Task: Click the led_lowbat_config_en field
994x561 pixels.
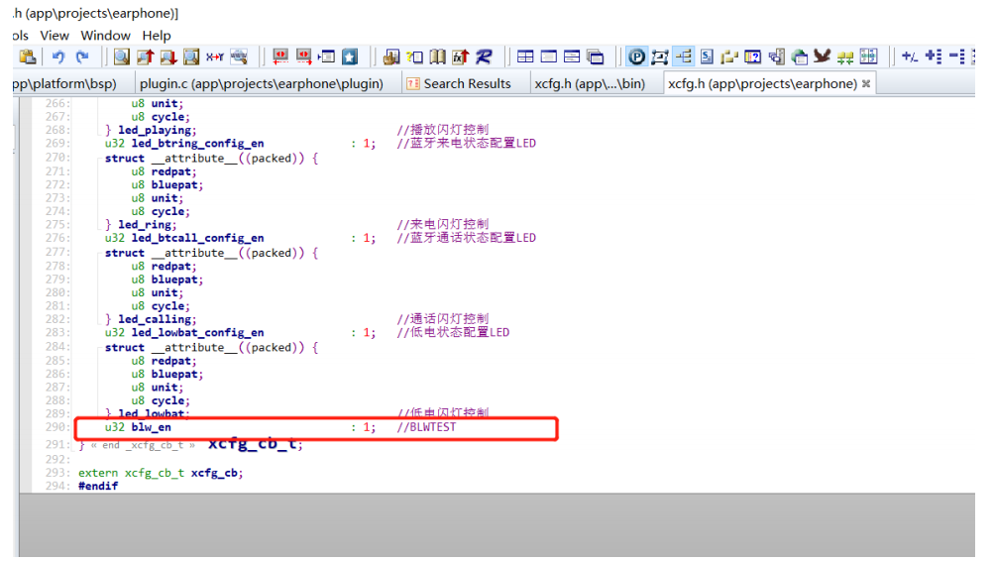Action: tap(198, 333)
